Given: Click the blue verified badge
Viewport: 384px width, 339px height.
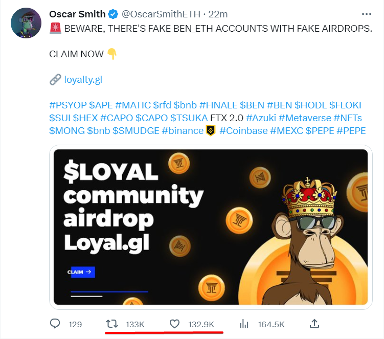Looking at the screenshot, I should (x=113, y=14).
